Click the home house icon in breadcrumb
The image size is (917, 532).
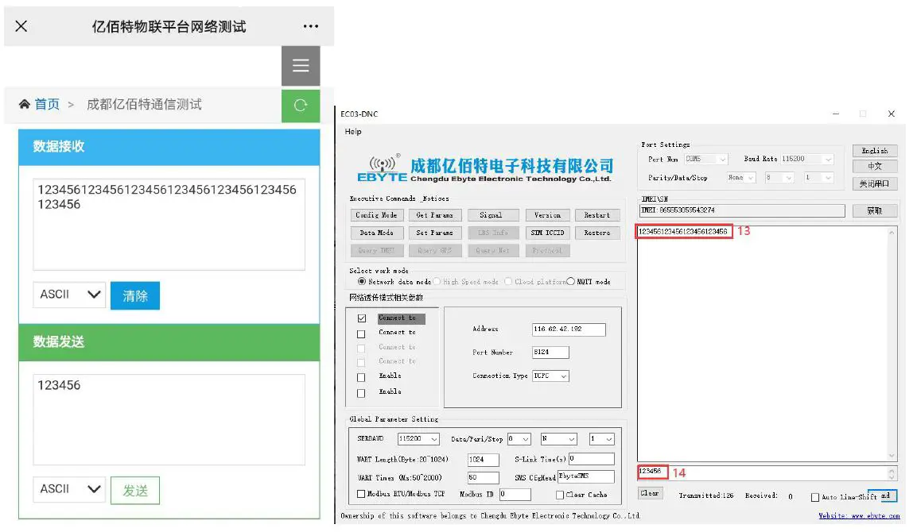pyautogui.click(x=25, y=105)
